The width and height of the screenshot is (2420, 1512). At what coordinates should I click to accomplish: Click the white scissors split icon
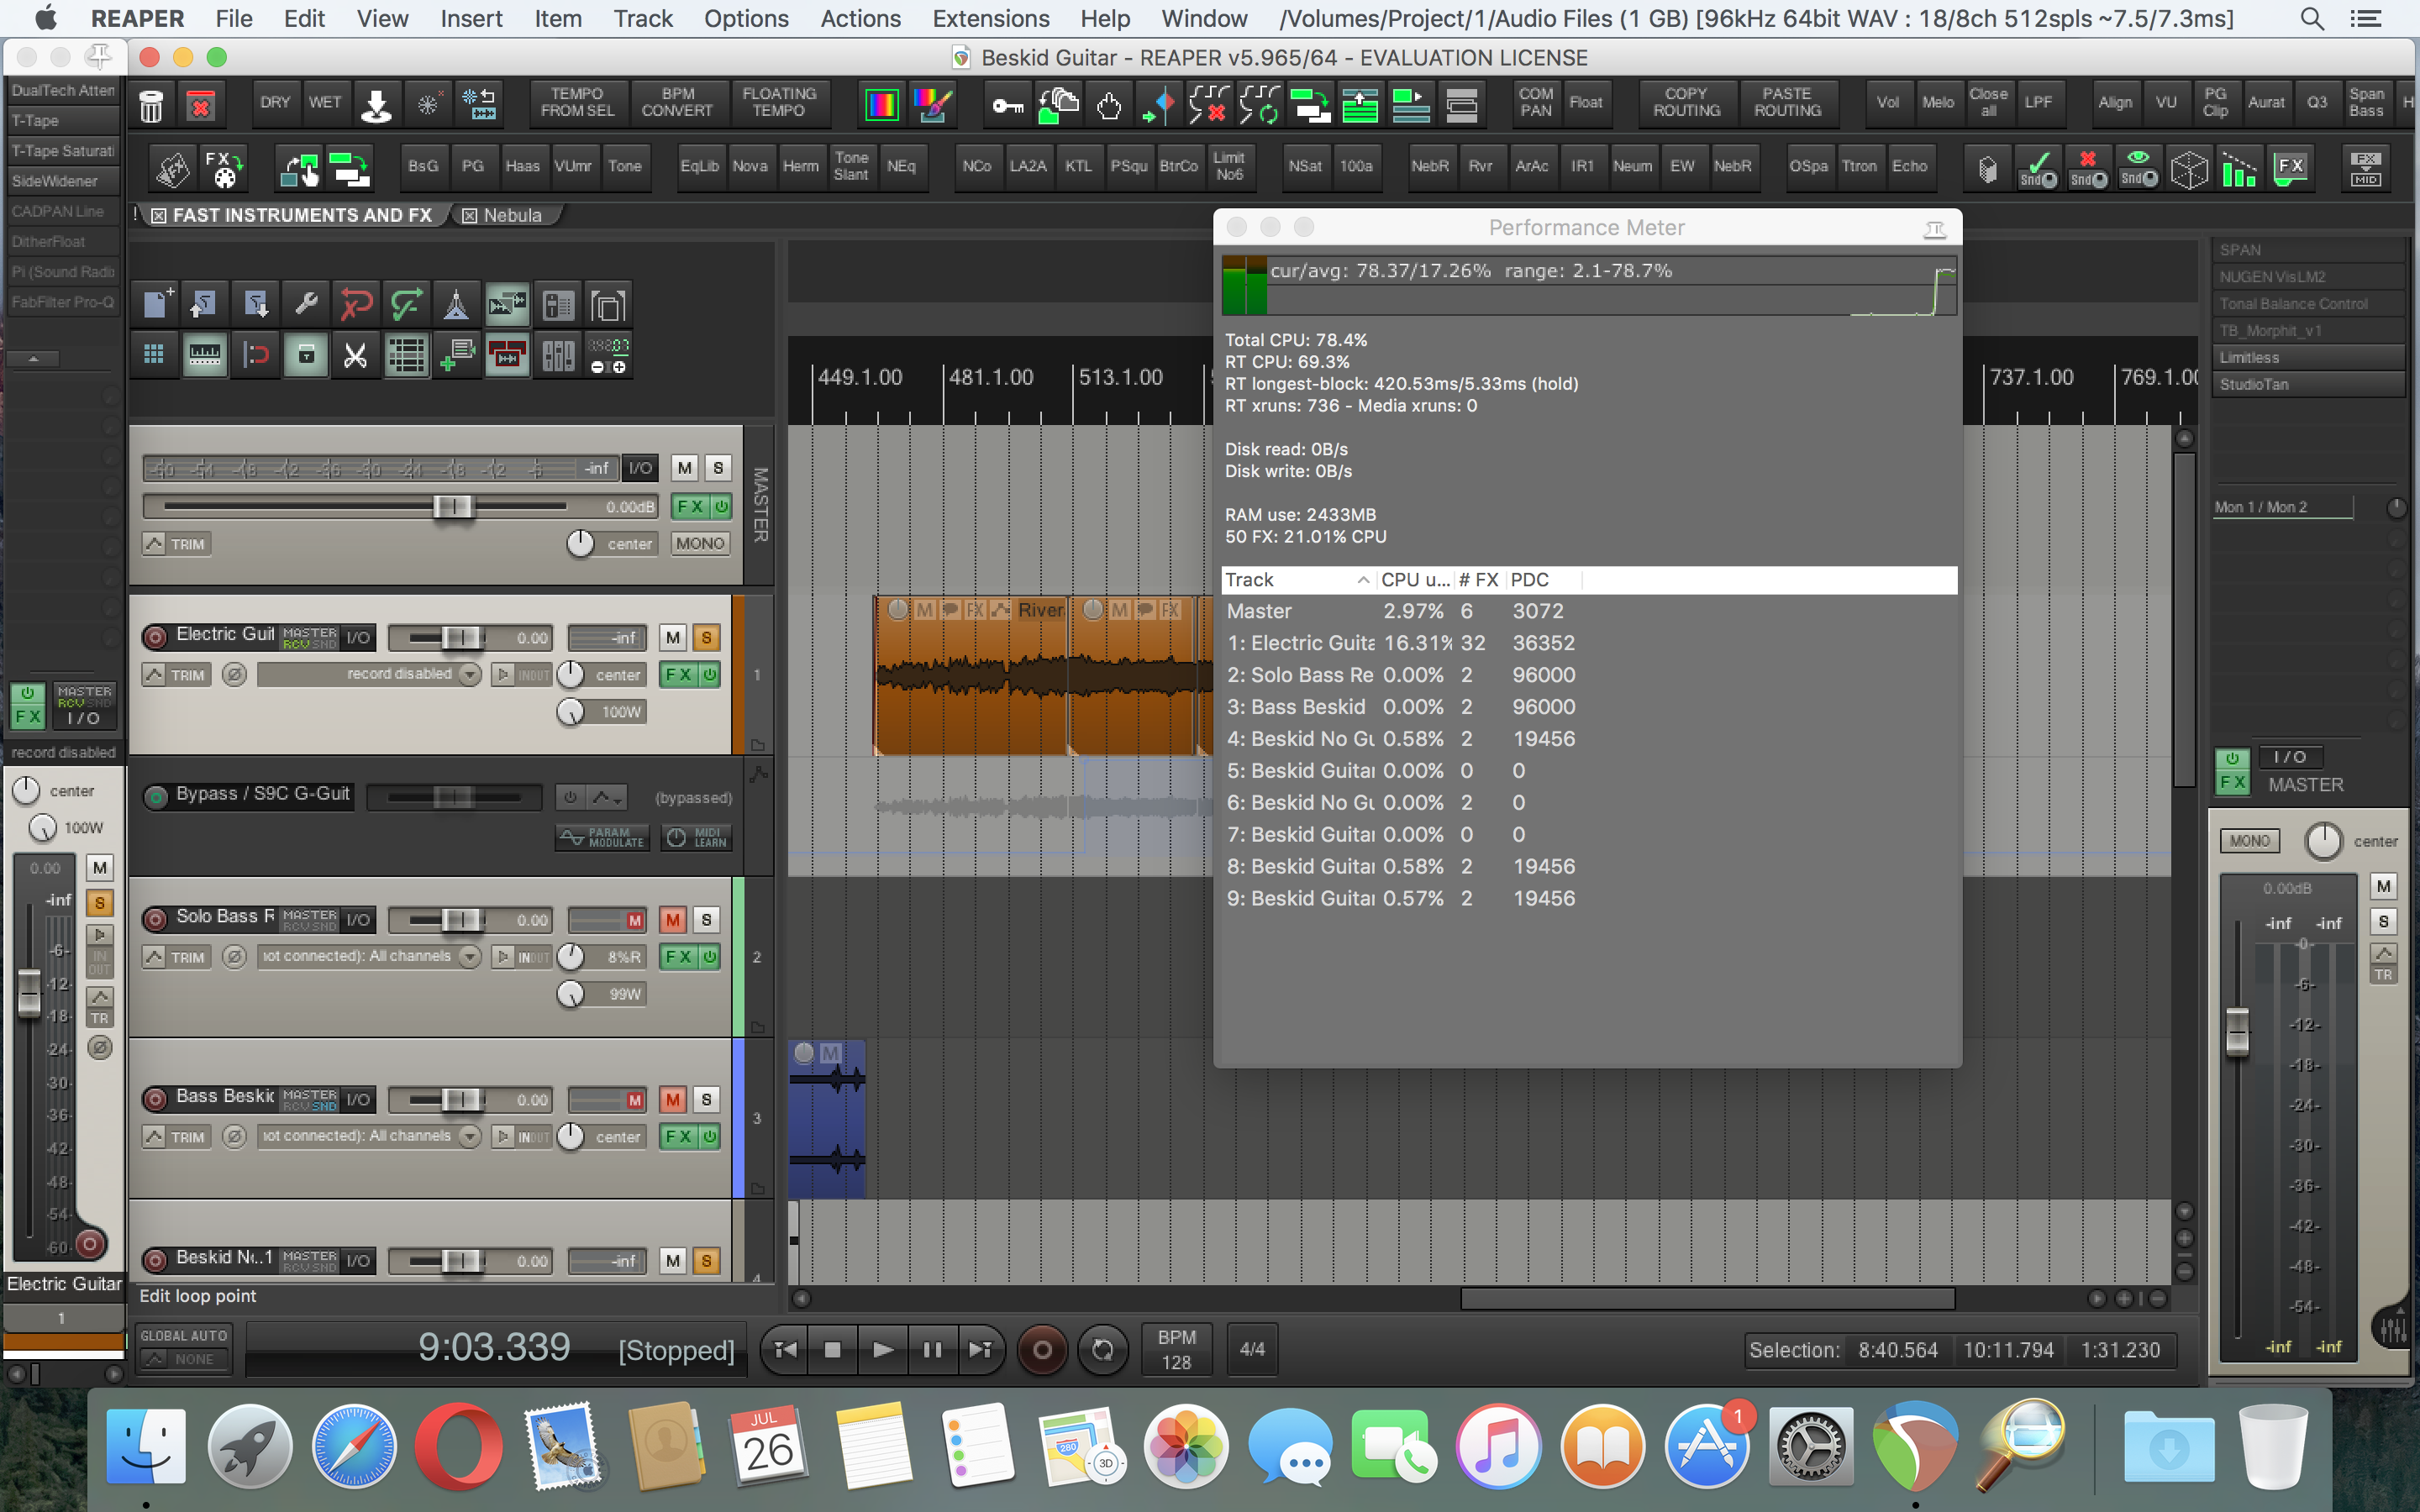(356, 355)
